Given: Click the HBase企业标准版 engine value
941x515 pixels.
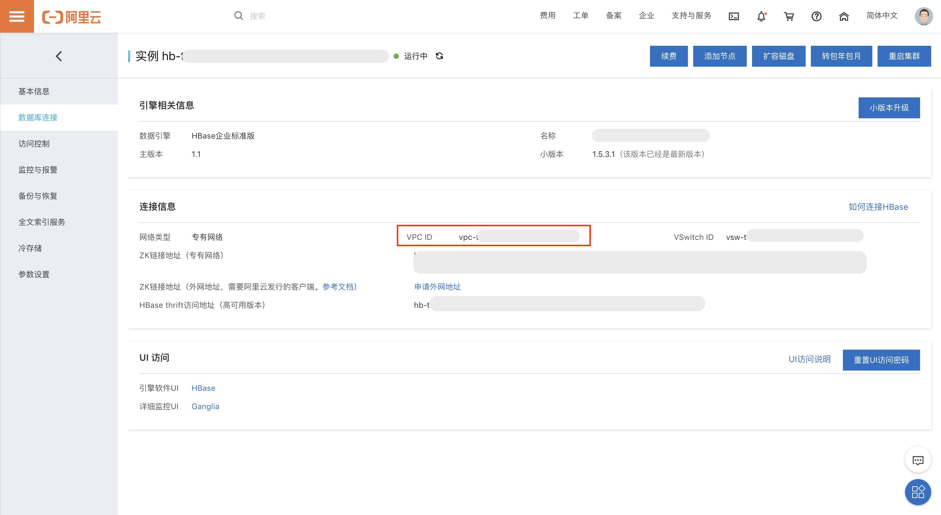Looking at the screenshot, I should pyautogui.click(x=223, y=136).
